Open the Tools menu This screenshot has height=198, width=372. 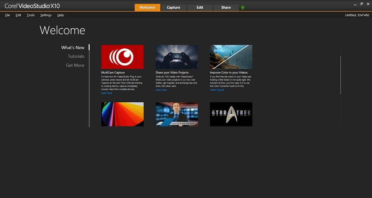(31, 15)
